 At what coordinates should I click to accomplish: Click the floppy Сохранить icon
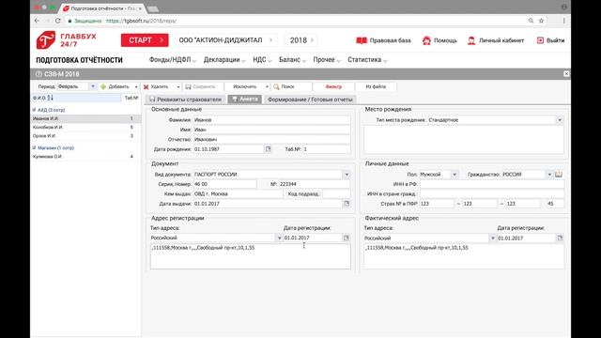click(188, 87)
